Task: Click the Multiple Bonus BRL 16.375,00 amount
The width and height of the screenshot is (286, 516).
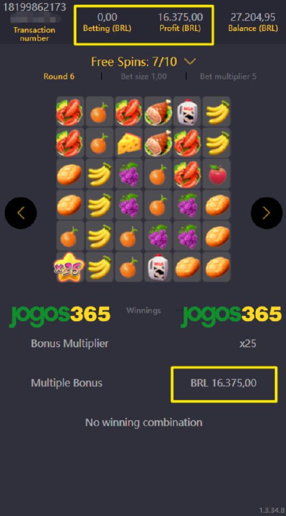Action: click(x=224, y=383)
